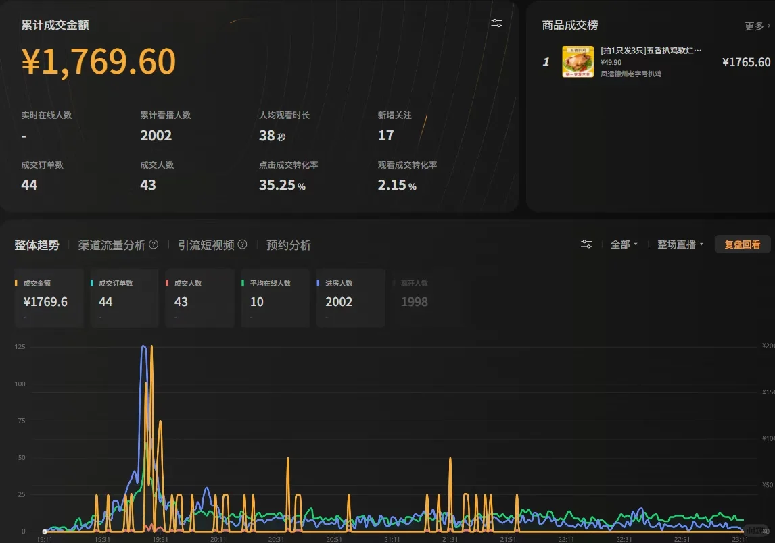This screenshot has width=775, height=543.
Task: Switch to the 预约分析 tab
Action: click(289, 245)
